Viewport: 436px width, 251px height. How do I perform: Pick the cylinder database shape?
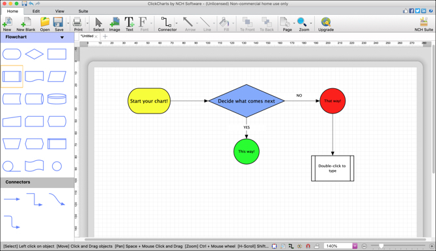pyautogui.click(x=57, y=99)
